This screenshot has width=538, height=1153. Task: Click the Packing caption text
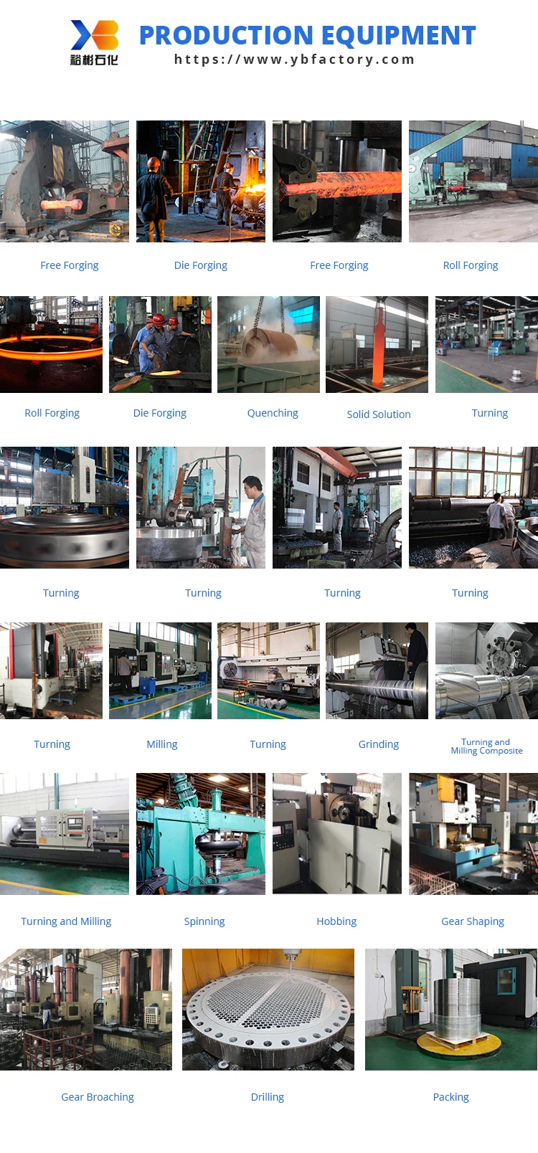(x=451, y=1097)
